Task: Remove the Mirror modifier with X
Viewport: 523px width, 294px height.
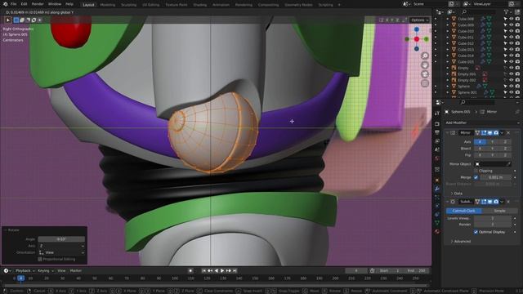Action: point(508,132)
